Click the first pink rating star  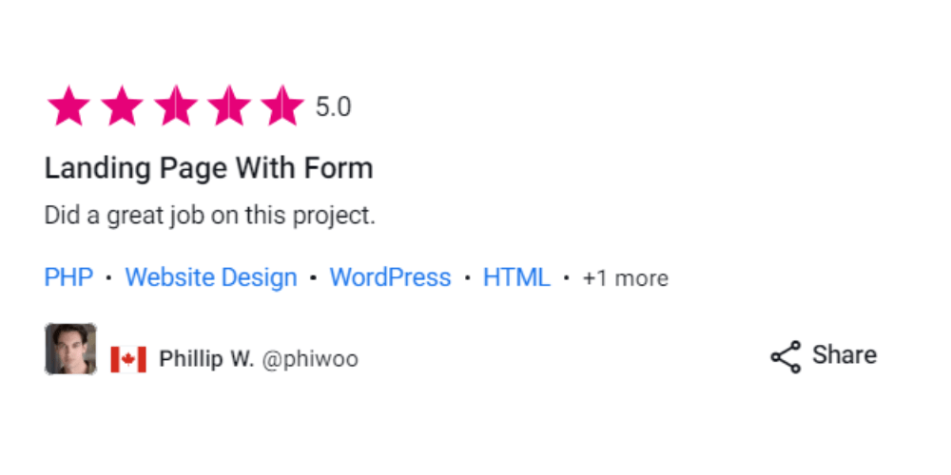68,106
